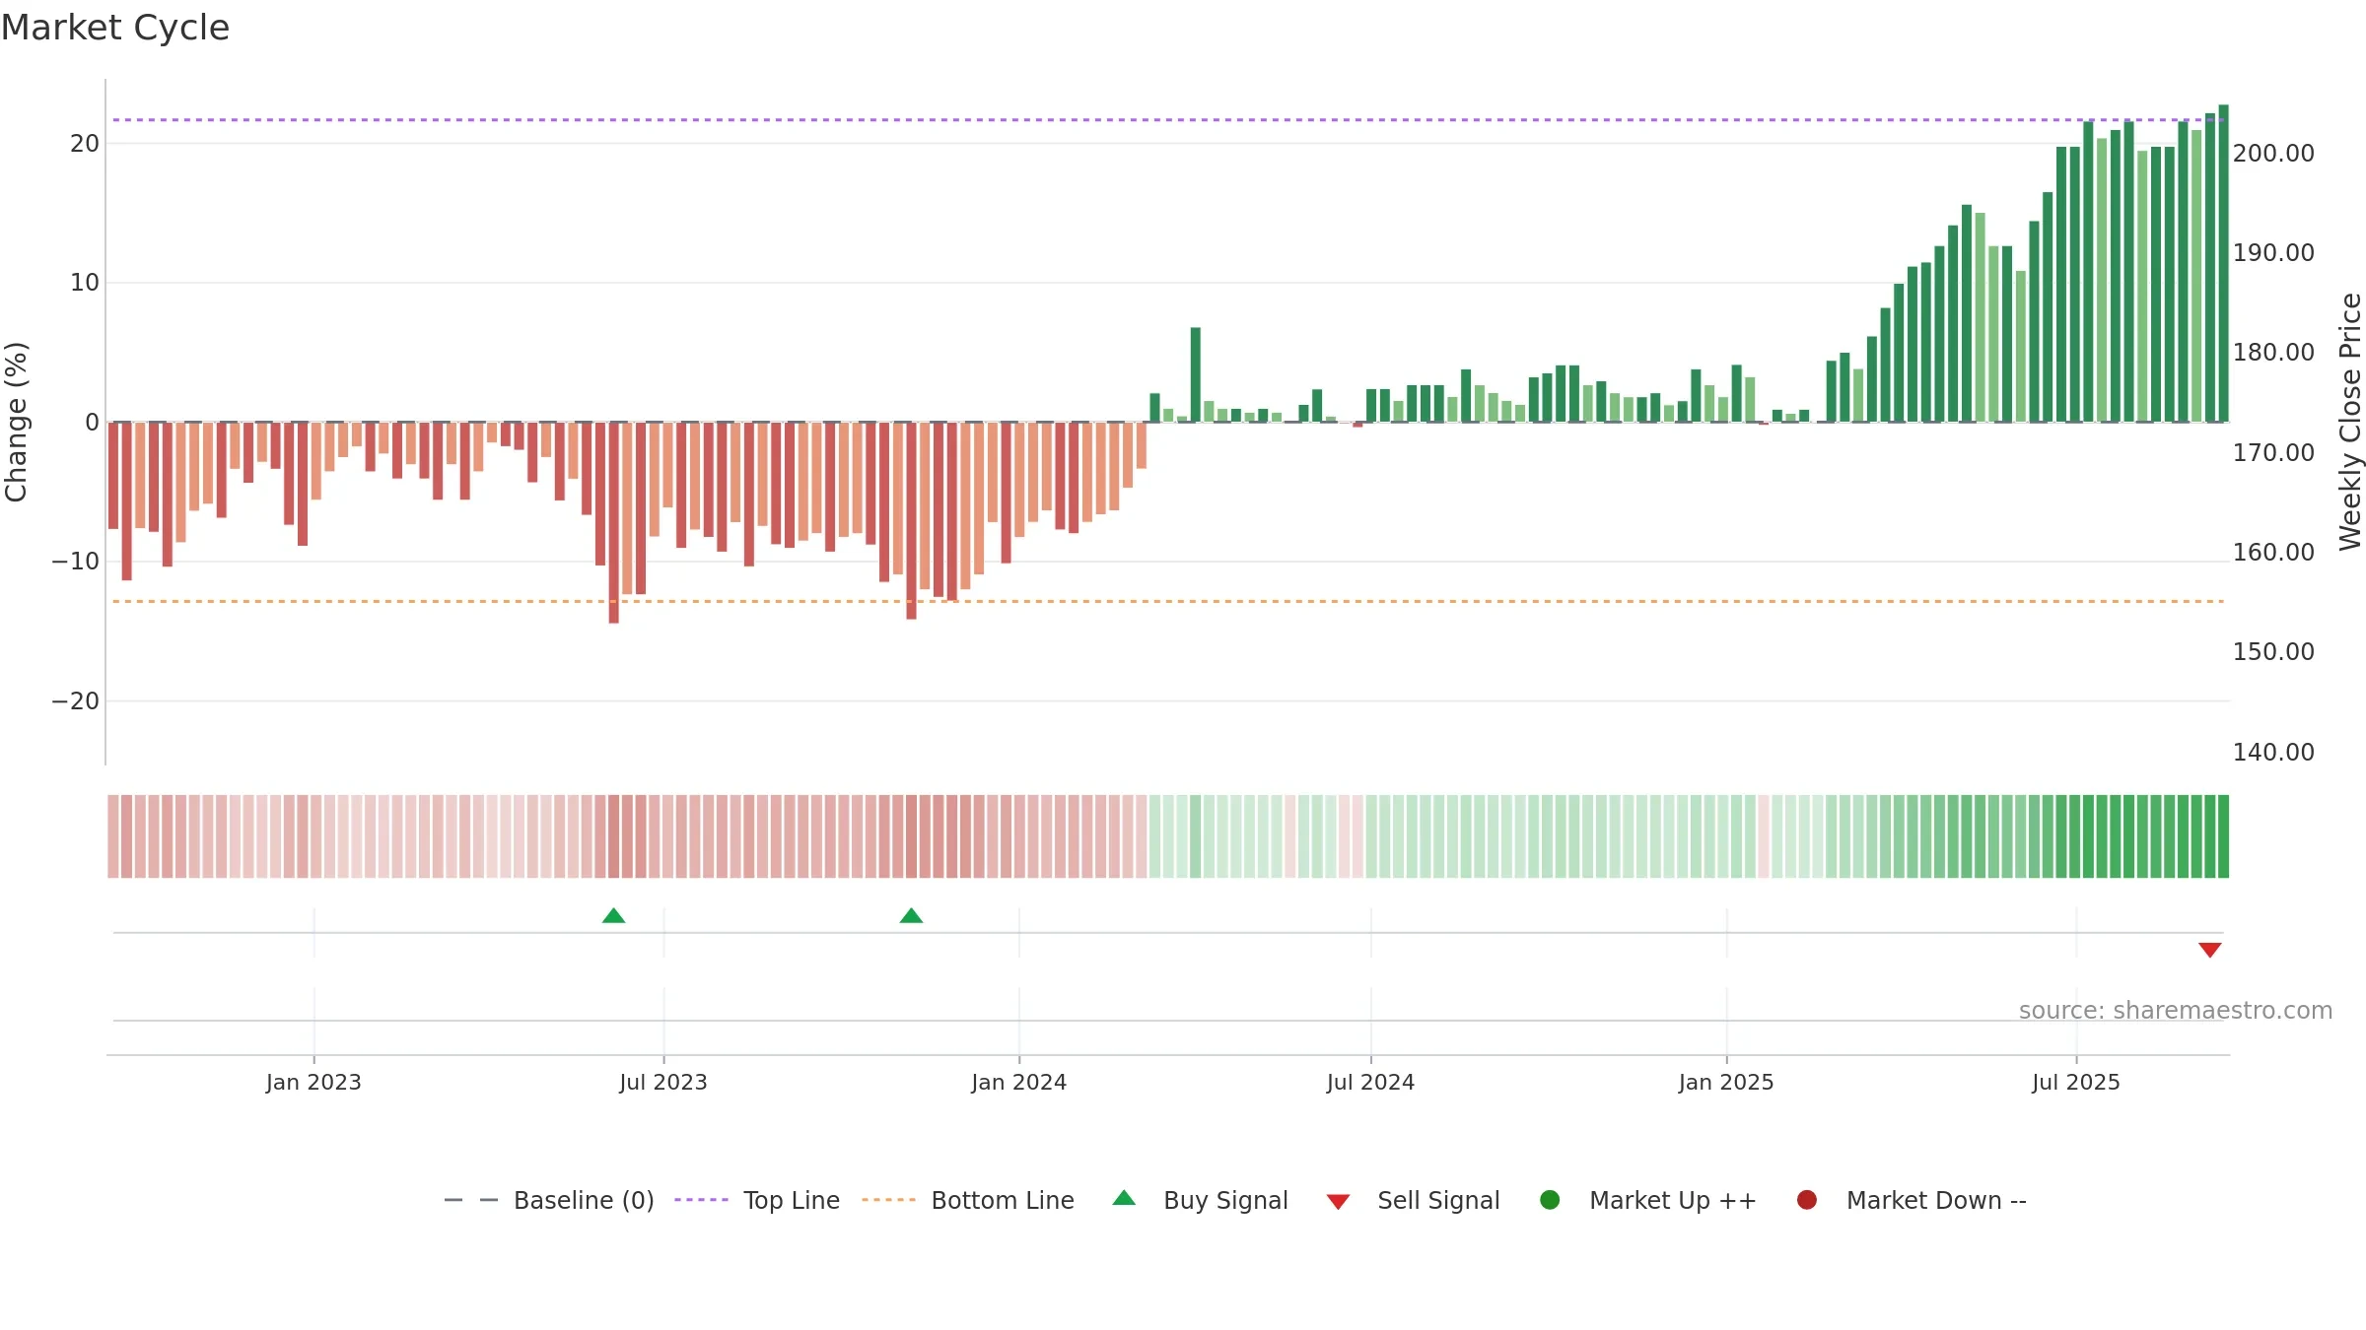Select the buy signal marker before Jan 2024
Screen dimensions: 2366x1330
(x=911, y=915)
